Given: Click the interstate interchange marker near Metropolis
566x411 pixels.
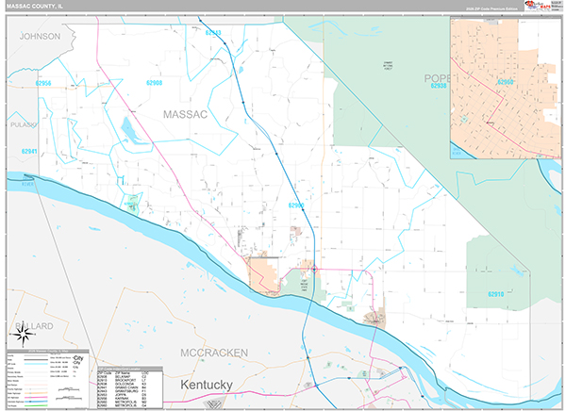Looking at the screenshot, I should tap(314, 270).
